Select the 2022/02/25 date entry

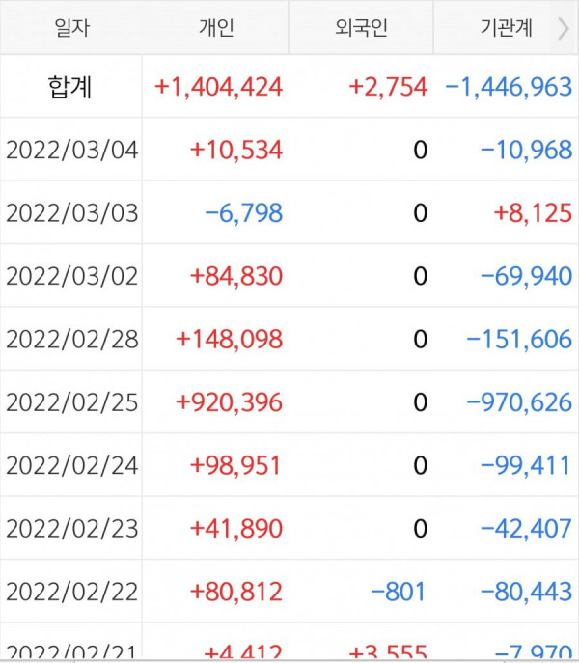click(71, 402)
